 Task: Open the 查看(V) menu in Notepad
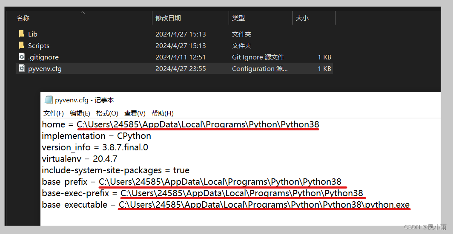tap(135, 113)
